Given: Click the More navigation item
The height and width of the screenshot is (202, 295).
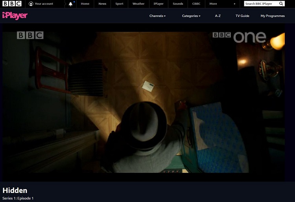Looking at the screenshot, I should [x=213, y=4].
